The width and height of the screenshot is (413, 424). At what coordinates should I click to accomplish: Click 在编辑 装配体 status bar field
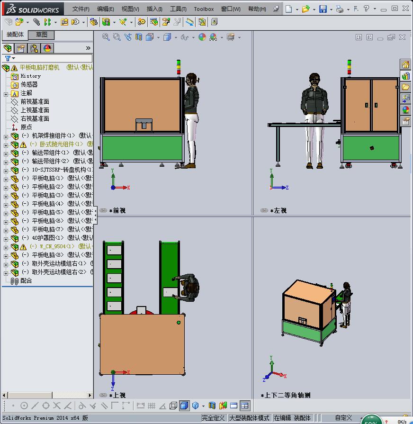pyautogui.click(x=293, y=418)
